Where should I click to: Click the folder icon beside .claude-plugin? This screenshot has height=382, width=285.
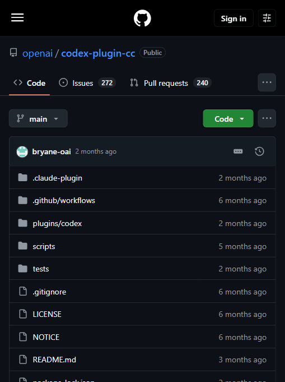click(22, 178)
